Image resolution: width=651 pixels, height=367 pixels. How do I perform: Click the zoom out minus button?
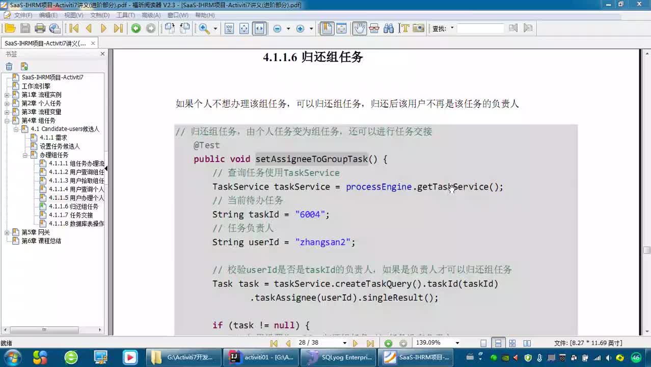277,29
